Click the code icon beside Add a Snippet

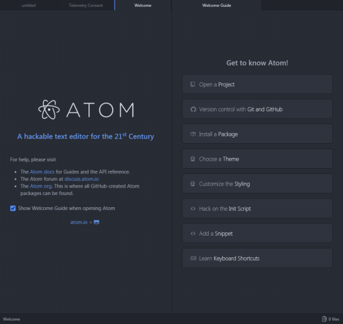[x=193, y=234]
